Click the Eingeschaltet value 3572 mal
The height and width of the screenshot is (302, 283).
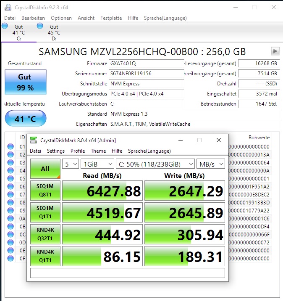pos(259,94)
